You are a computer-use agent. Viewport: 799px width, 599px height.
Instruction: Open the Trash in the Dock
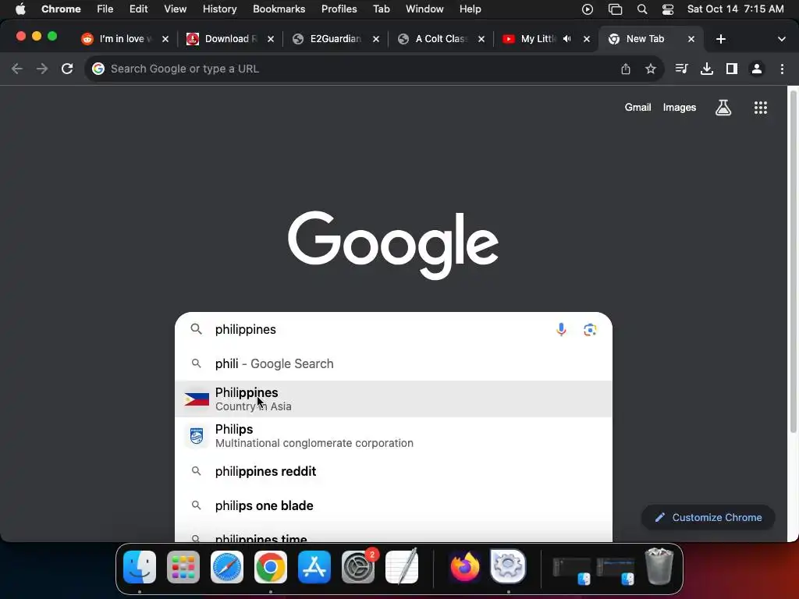pyautogui.click(x=659, y=566)
